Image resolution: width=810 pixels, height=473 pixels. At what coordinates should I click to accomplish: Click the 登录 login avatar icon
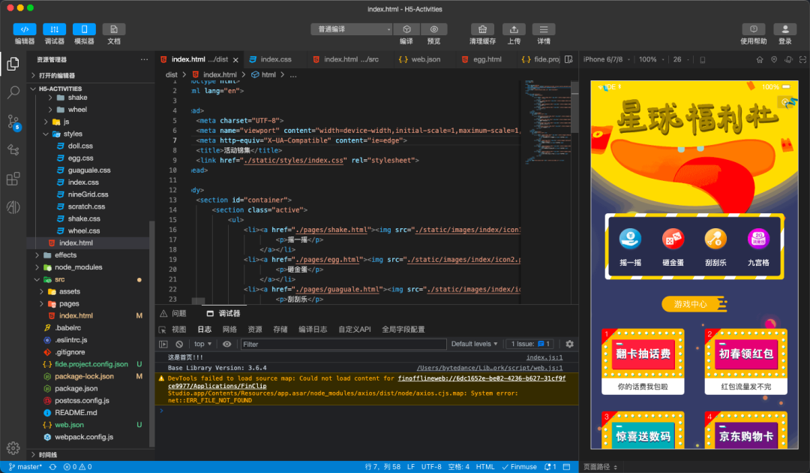pos(785,29)
